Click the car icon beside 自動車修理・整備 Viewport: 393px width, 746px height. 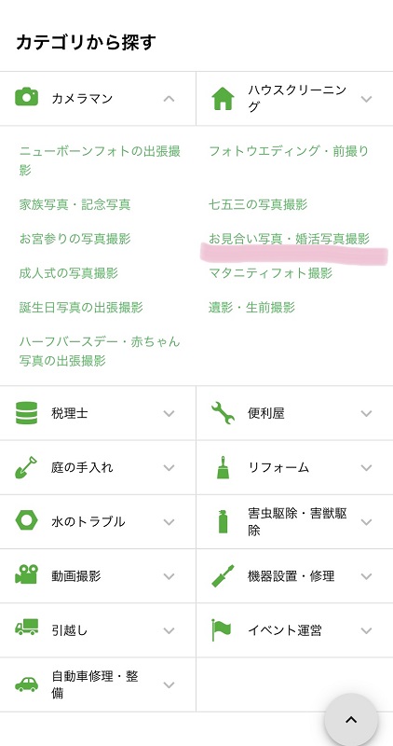click(26, 684)
